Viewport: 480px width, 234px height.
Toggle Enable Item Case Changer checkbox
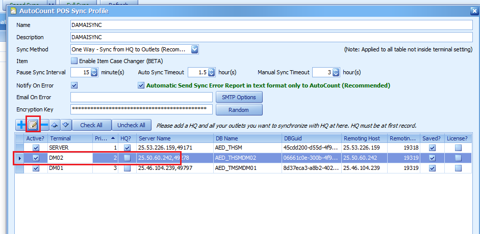pyautogui.click(x=74, y=61)
